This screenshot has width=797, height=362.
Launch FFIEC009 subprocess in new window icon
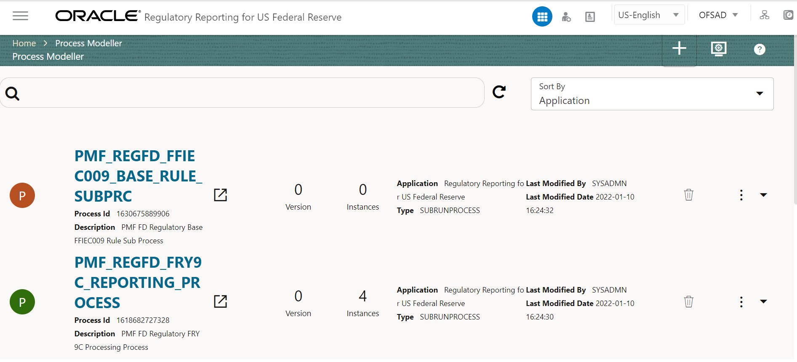(221, 195)
